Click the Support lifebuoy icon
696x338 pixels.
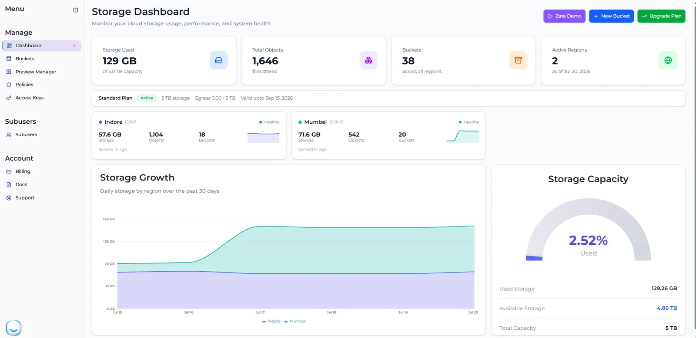[x=9, y=197]
